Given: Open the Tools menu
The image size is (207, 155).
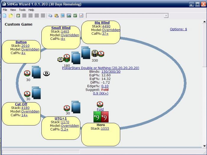Looking at the screenshot, I should (x=22, y=10).
